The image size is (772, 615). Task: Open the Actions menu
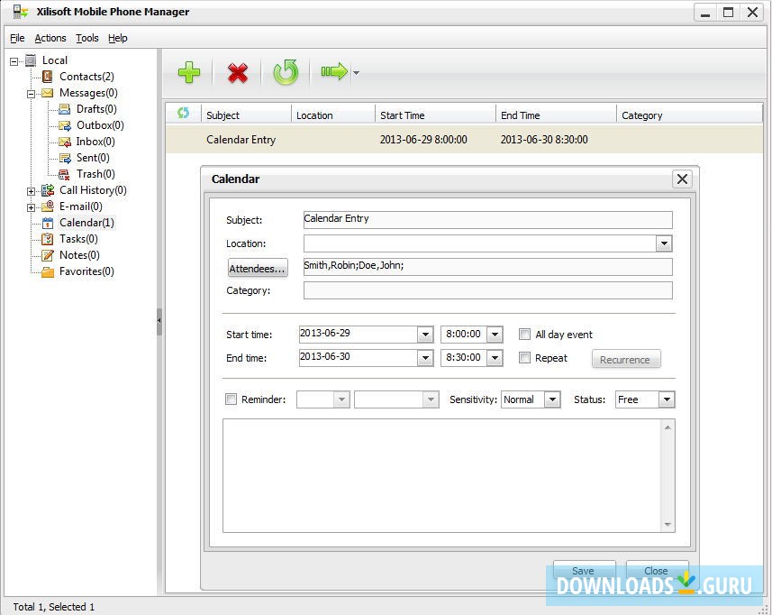(x=50, y=38)
